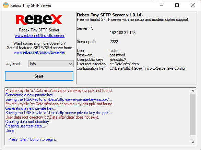Click the server port value 2222
Image resolution: width=201 pixels, height=150 pixels.
[114, 42]
